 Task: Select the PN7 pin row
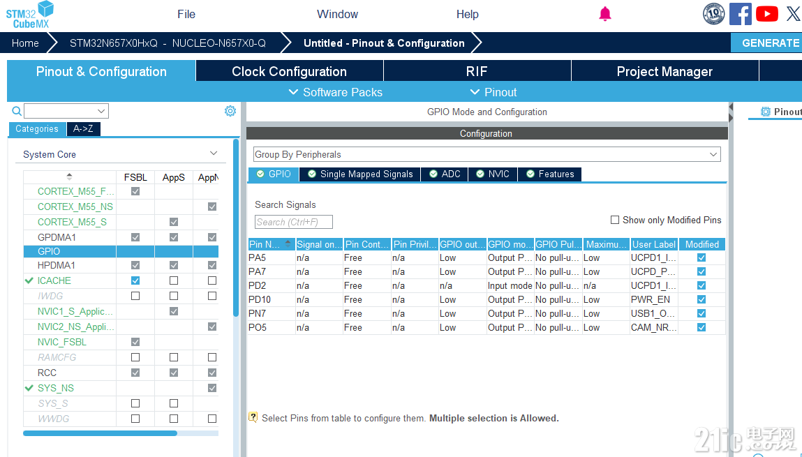(x=486, y=313)
